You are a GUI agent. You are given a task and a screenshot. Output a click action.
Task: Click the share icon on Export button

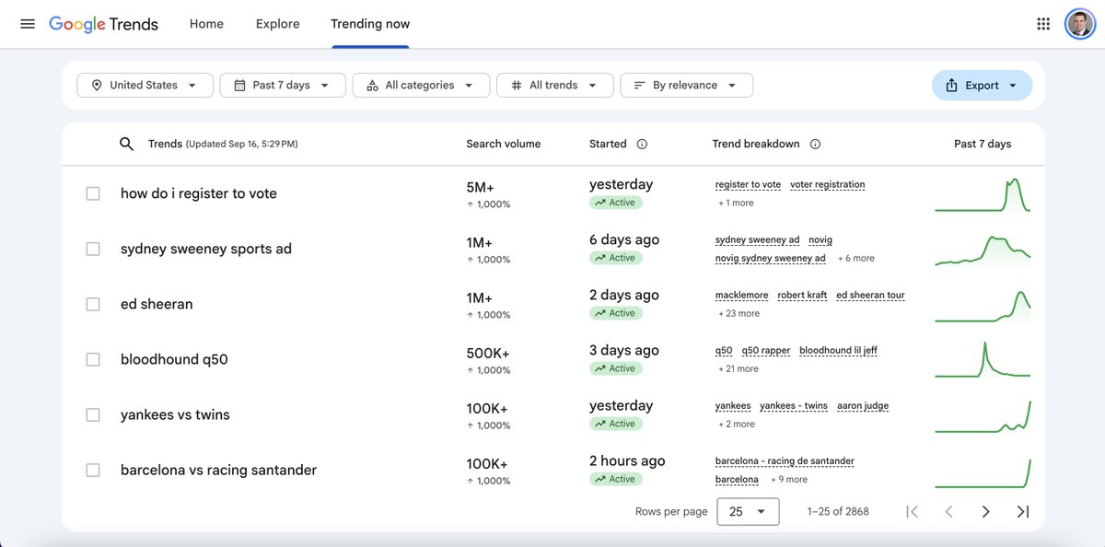(x=952, y=86)
